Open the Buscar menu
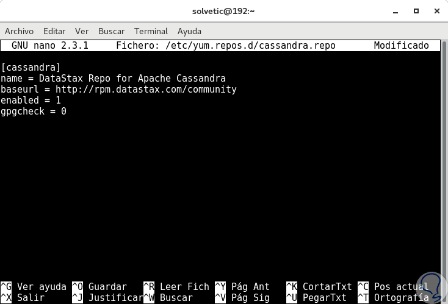The width and height of the screenshot is (448, 304). click(x=112, y=31)
